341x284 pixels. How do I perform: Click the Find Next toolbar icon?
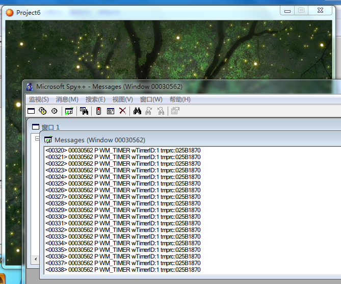click(149, 111)
